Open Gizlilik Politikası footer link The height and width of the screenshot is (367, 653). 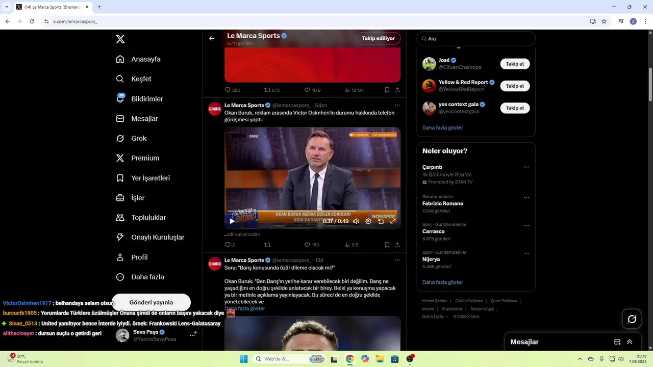(469, 301)
